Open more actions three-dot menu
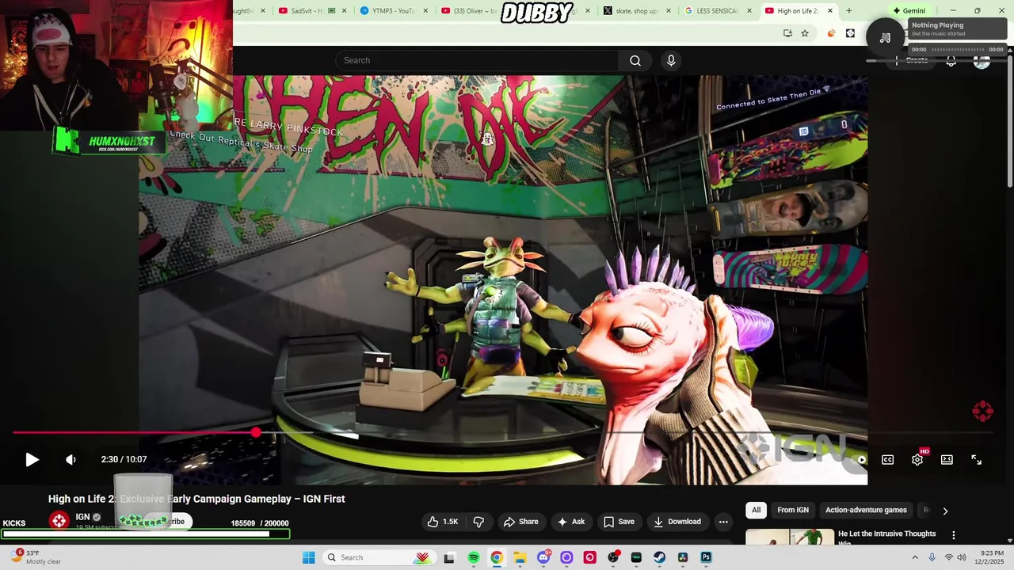The height and width of the screenshot is (570, 1014). tap(723, 522)
